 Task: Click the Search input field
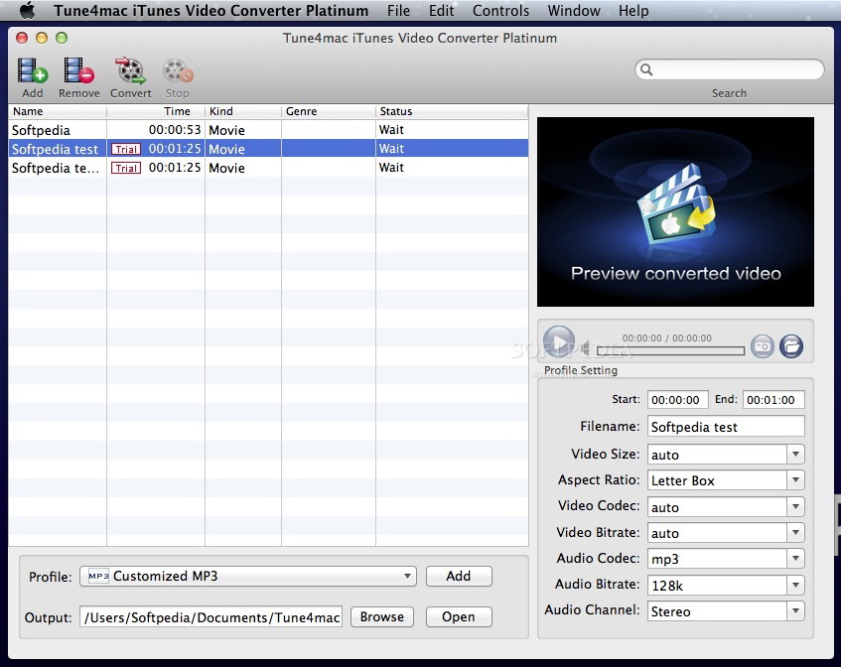(730, 69)
